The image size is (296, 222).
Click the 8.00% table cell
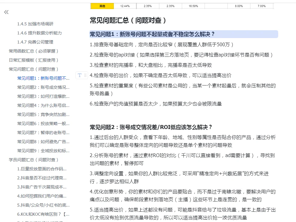(x=239, y=6)
